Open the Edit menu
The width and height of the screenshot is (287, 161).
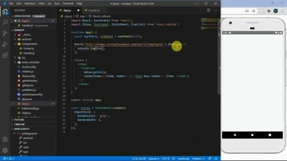[19, 4]
